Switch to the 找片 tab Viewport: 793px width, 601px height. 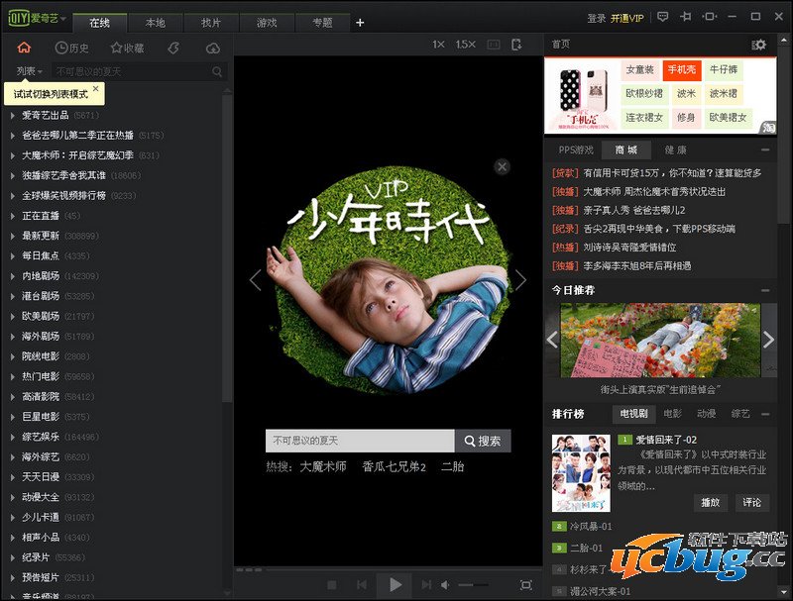click(211, 23)
